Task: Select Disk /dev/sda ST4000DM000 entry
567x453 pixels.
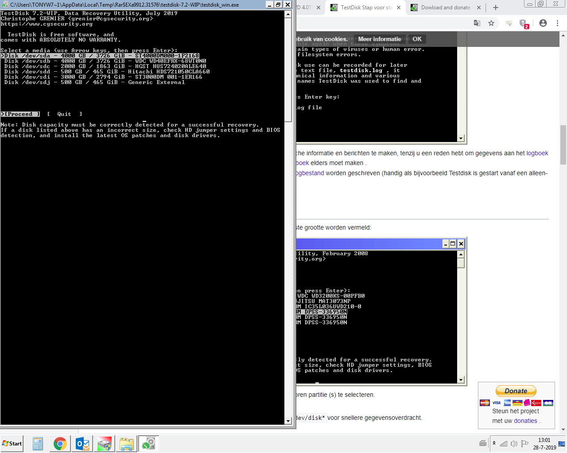Action: (100, 56)
